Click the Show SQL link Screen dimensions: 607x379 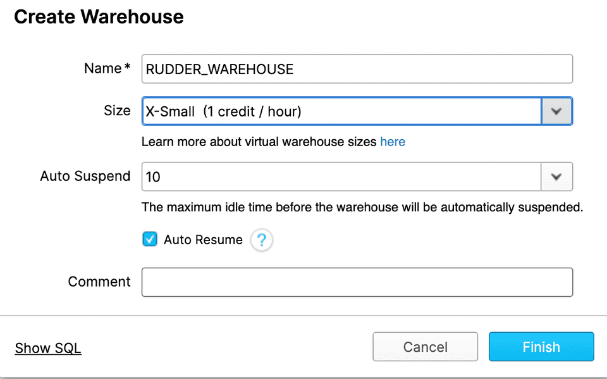[48, 348]
